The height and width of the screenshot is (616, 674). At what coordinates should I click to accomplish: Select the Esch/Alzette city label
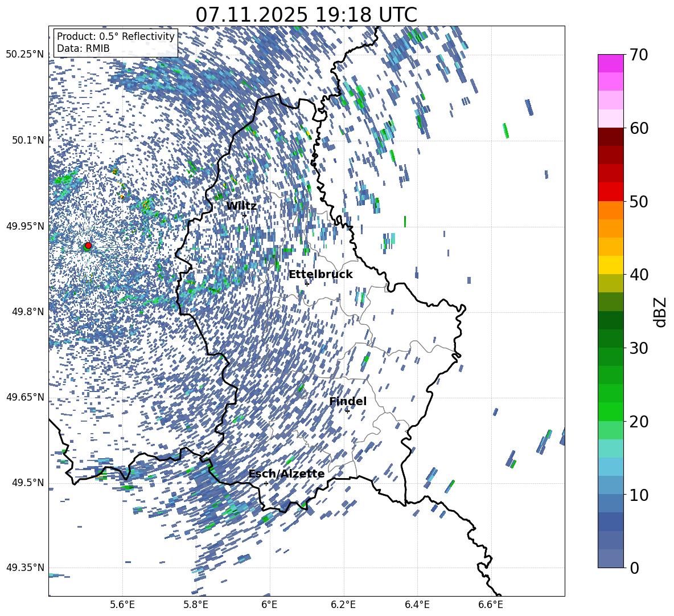(286, 474)
